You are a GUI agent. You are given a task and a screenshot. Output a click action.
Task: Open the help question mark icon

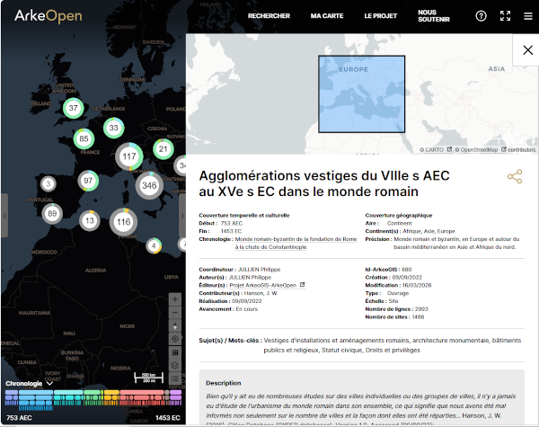click(482, 16)
